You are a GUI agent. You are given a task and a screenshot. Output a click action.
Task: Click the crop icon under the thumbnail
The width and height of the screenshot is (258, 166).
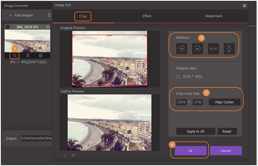pyautogui.click(x=15, y=55)
